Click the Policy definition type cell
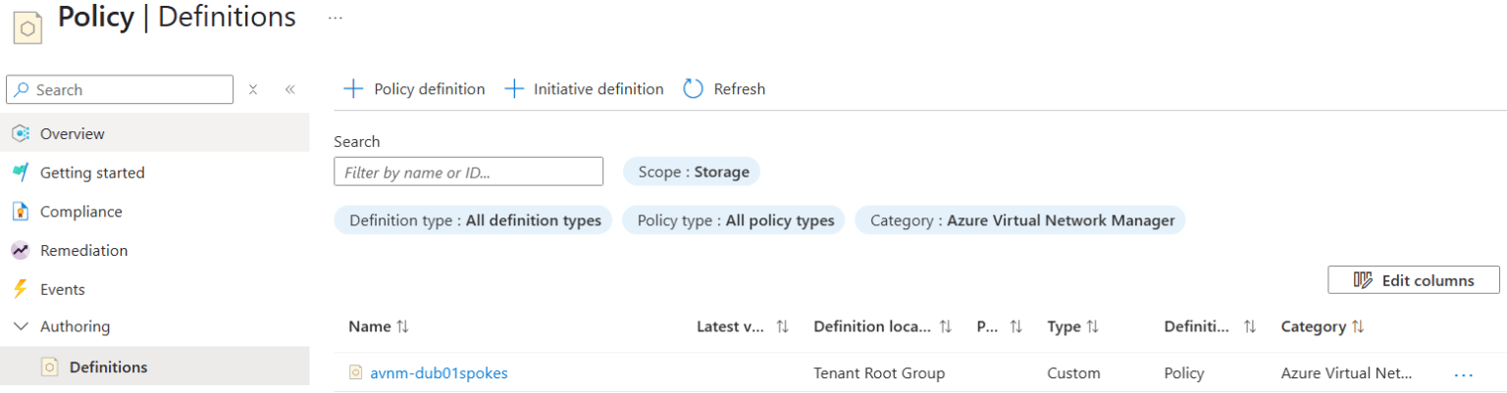 (x=1184, y=373)
